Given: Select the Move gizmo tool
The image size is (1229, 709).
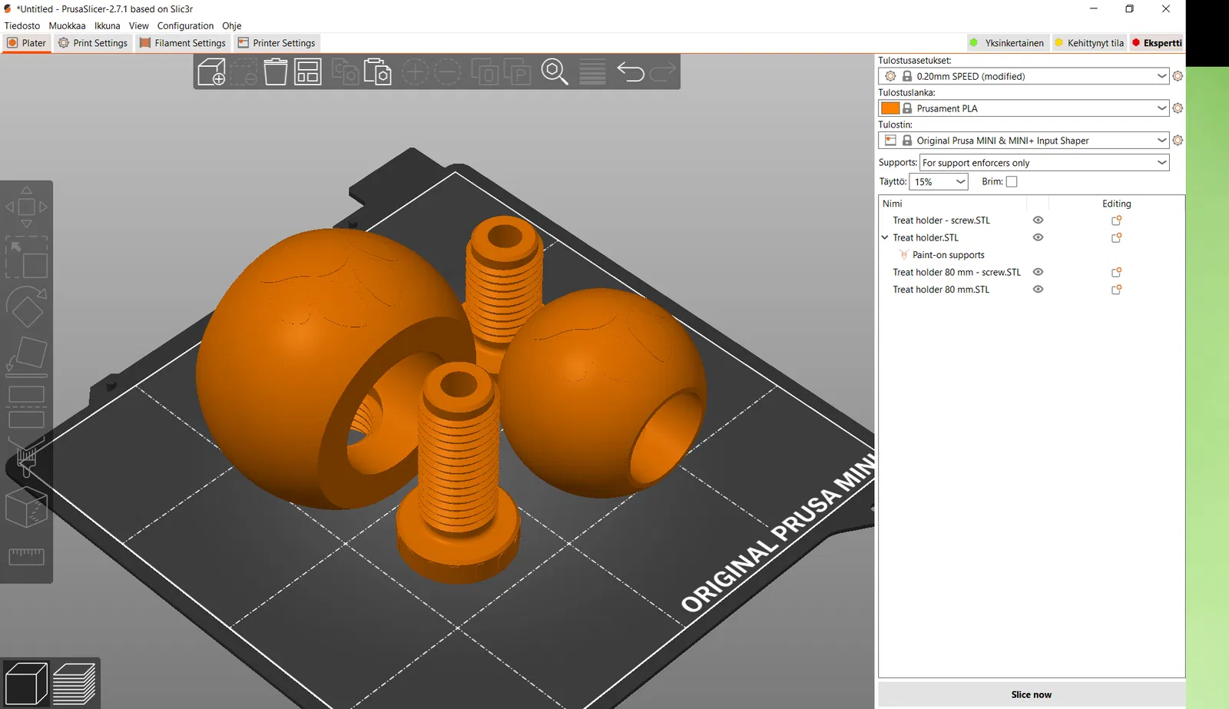Looking at the screenshot, I should (x=26, y=207).
